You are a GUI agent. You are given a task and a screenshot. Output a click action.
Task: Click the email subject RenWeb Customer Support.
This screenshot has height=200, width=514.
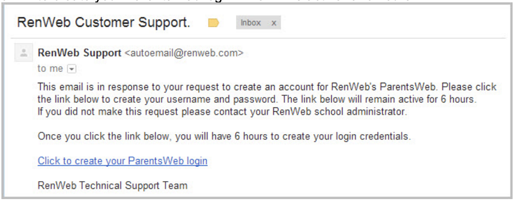[104, 22]
